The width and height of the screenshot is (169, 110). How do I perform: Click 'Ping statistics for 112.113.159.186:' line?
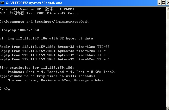pyautogui.click(x=37, y=68)
